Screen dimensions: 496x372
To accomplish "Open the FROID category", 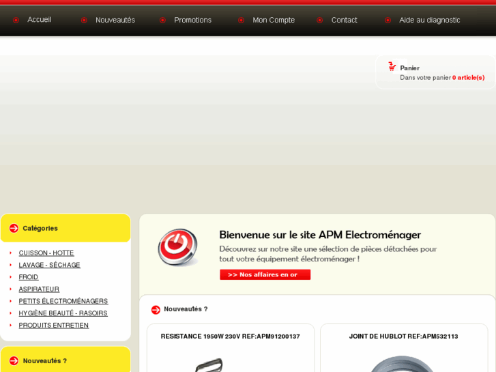I will tap(29, 277).
